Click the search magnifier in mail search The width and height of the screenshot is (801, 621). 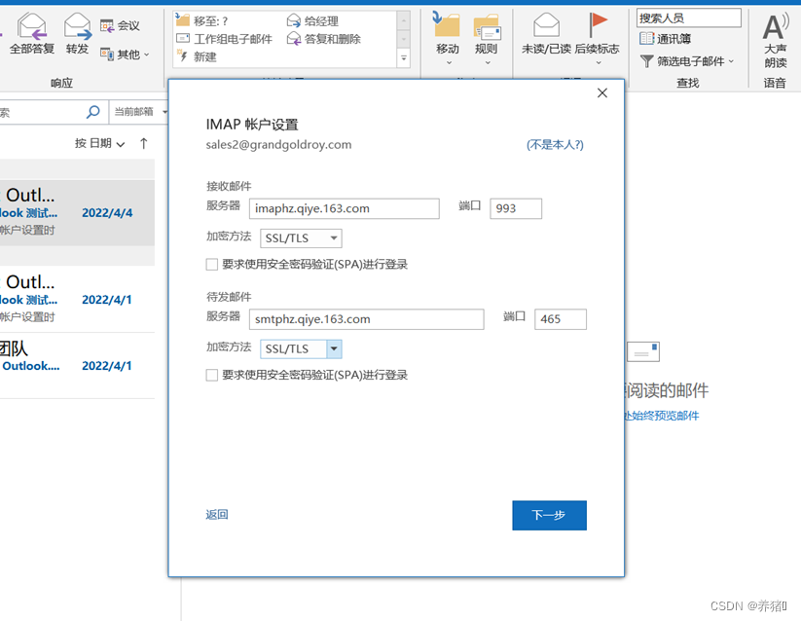93,112
